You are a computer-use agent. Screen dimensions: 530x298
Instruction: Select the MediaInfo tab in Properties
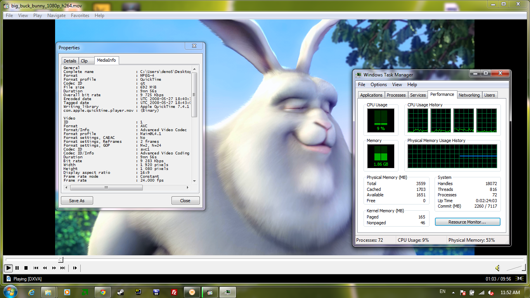click(106, 60)
